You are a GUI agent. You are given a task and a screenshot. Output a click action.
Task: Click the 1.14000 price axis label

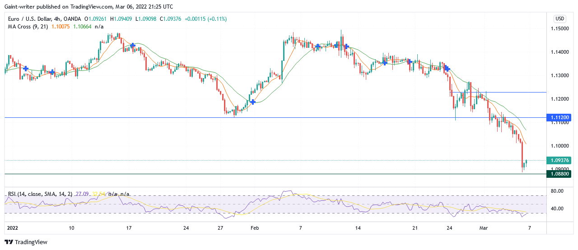tap(559, 52)
